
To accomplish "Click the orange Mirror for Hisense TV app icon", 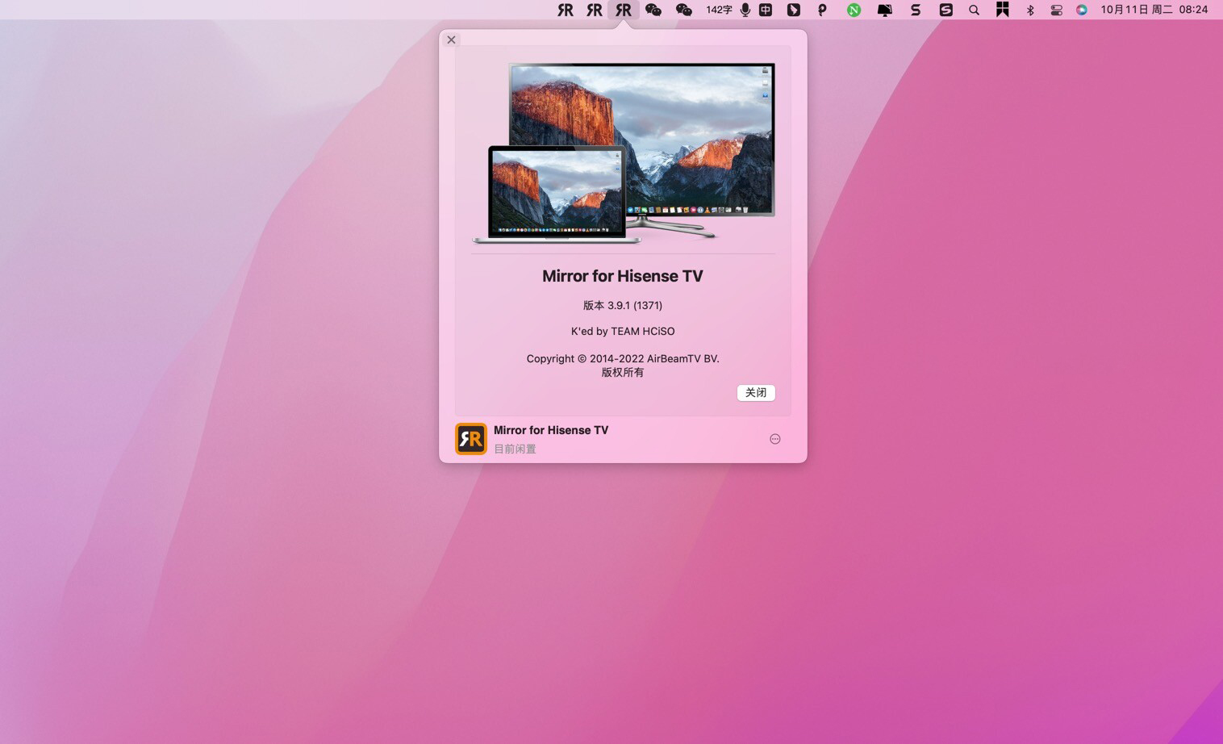I will click(471, 439).
